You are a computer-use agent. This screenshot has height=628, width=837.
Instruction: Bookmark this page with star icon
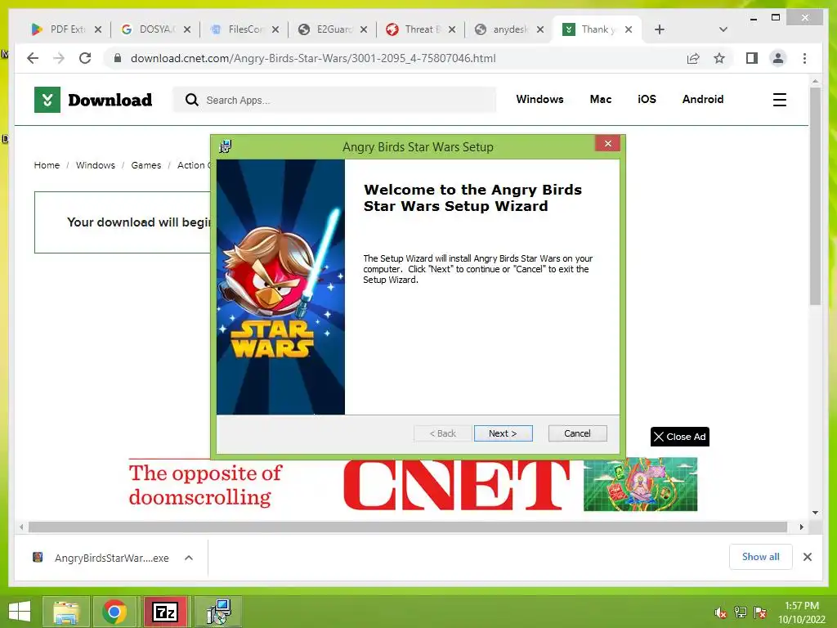[719, 58]
